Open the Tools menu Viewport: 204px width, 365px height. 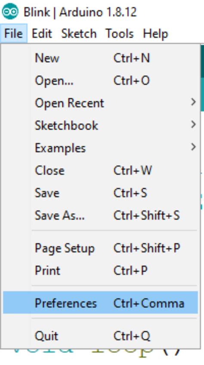(120, 34)
